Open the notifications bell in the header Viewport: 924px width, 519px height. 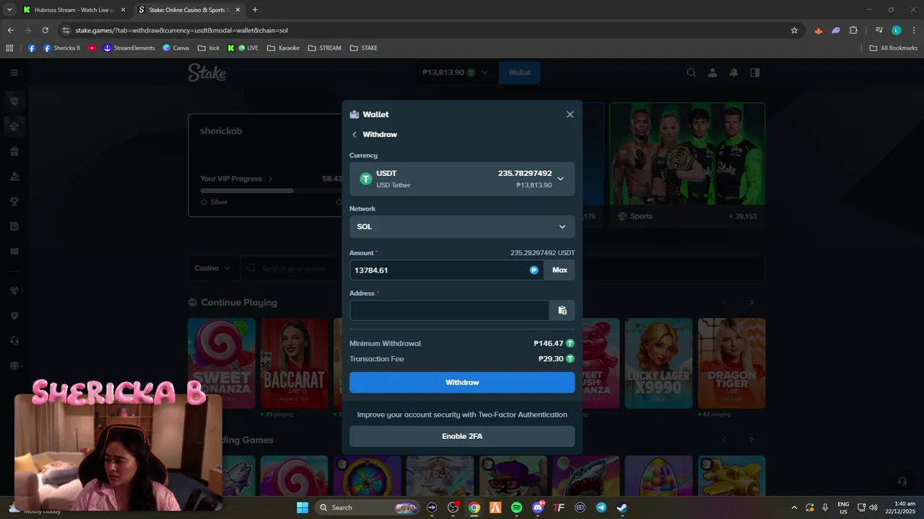(733, 72)
